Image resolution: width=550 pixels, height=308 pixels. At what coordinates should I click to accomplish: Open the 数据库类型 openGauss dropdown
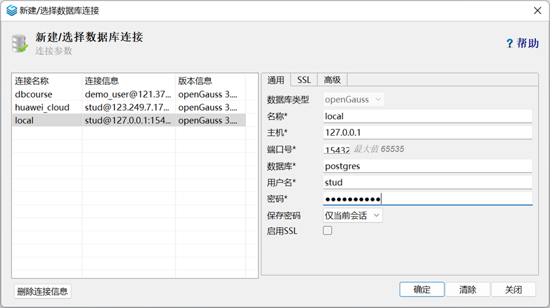tap(354, 99)
